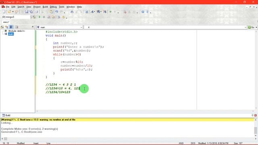
Task: Click the while(number>0) code line
Action: [x=67, y=54]
